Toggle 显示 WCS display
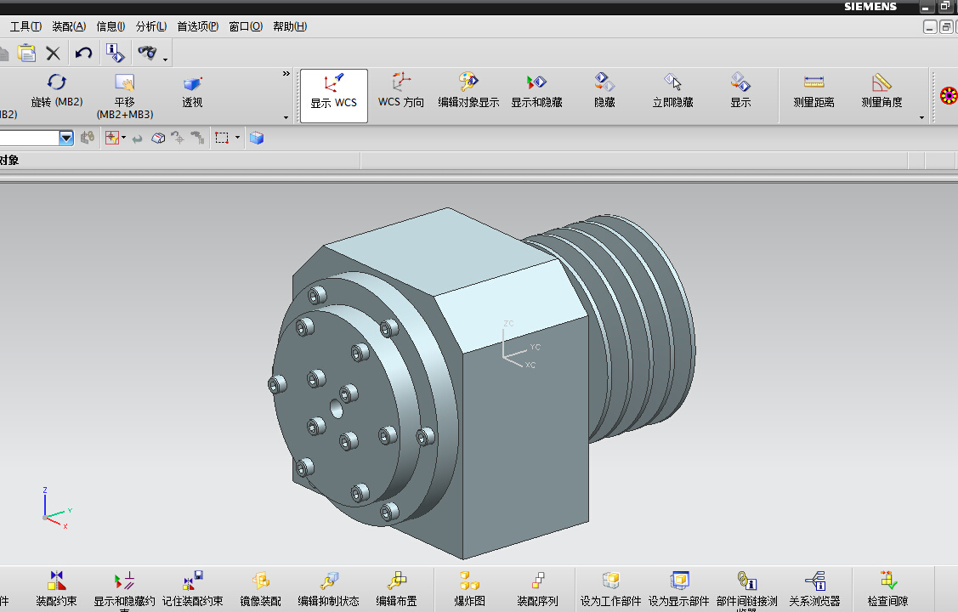 [333, 96]
